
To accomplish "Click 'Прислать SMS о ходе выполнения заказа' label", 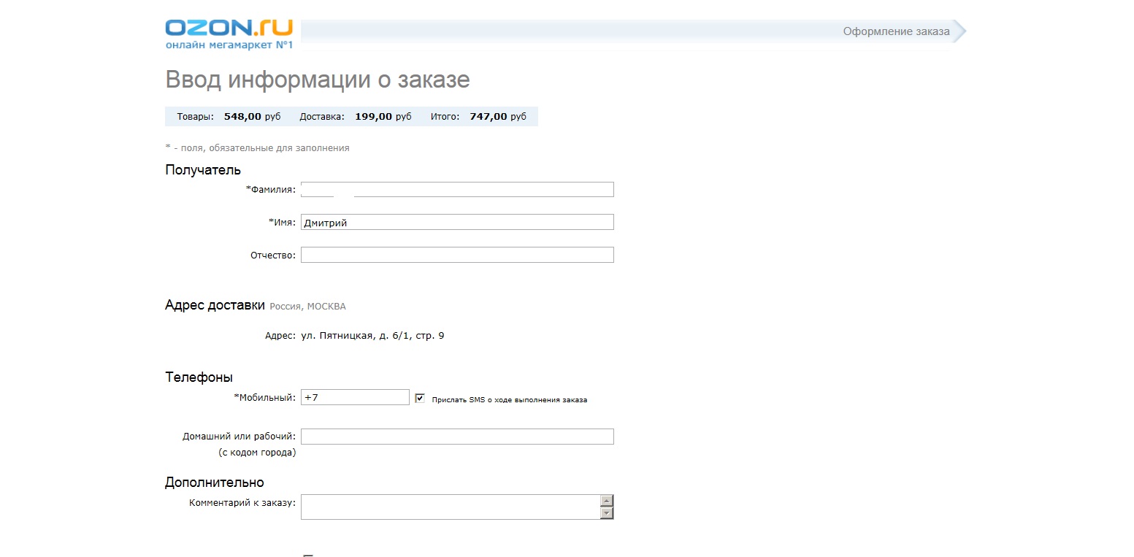I will (x=509, y=400).
